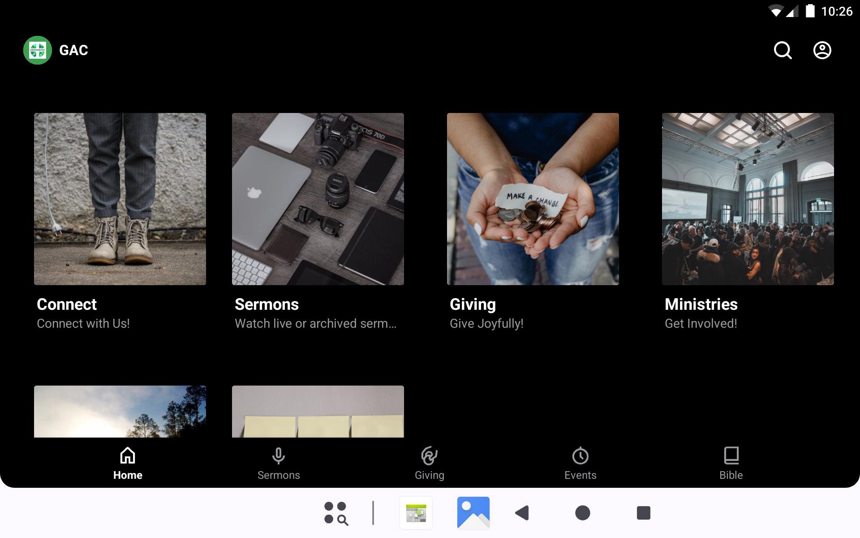Launch the gallery app in taskbar
860x538 pixels.
(473, 513)
